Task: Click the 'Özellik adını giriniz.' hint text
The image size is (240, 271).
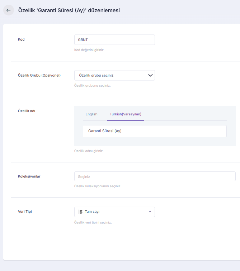Action: tap(89, 151)
